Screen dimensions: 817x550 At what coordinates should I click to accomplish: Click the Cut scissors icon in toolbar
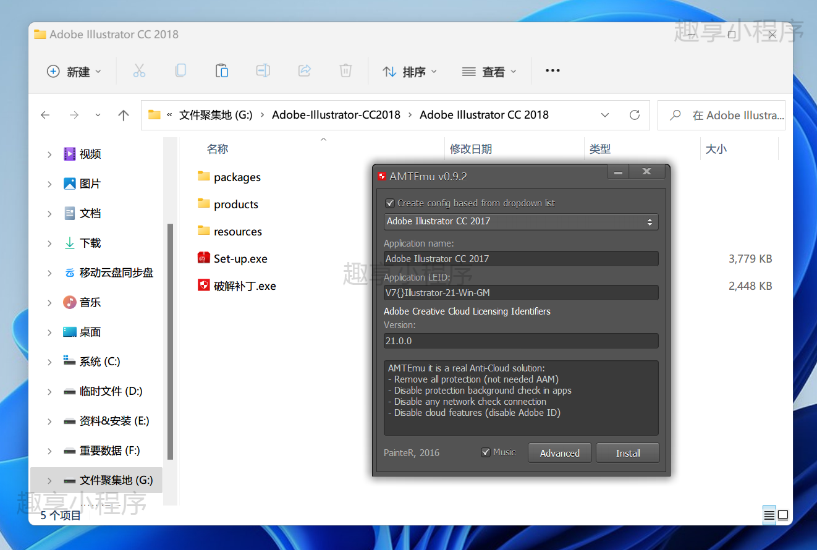tap(139, 71)
